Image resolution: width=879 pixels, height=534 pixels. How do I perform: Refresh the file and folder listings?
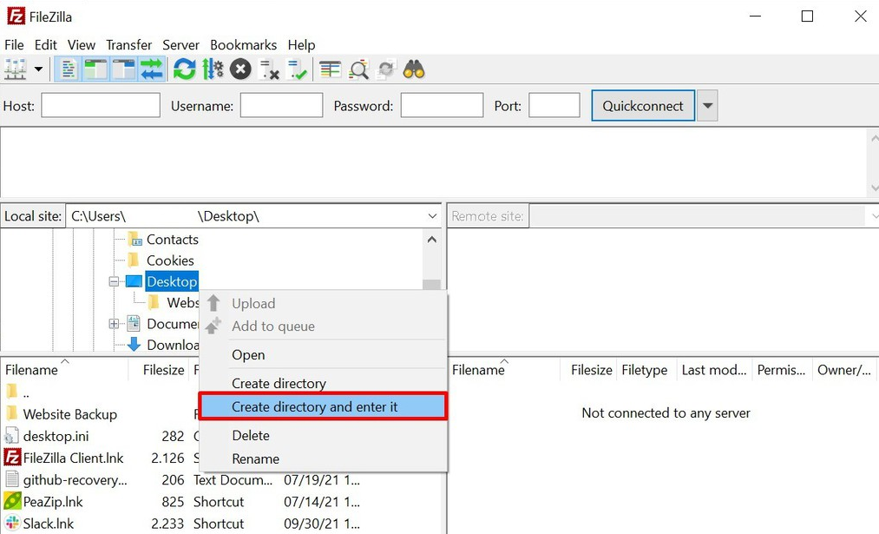click(x=184, y=69)
